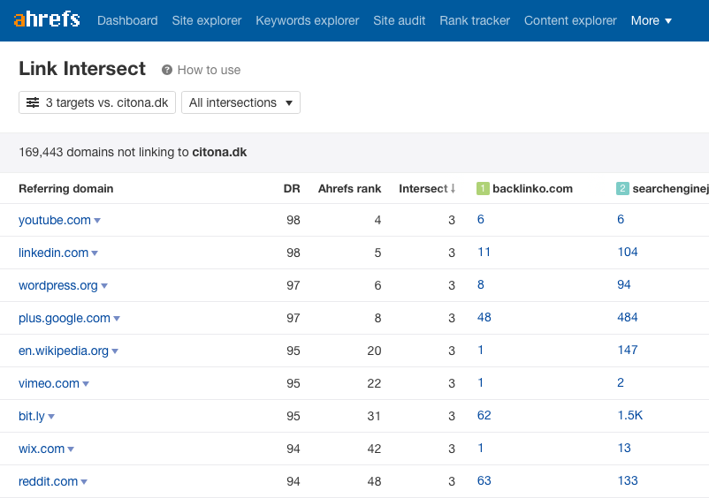Open Site audit from the top bar
Image resolution: width=709 pixels, height=498 pixels.
400,21
